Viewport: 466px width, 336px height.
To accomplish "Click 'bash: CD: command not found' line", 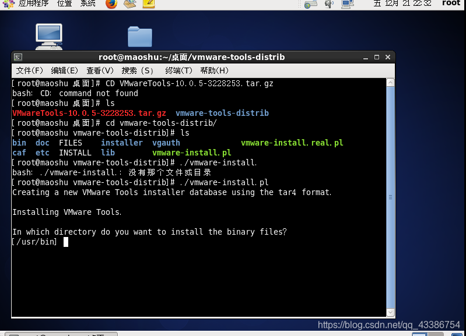I will pos(75,93).
